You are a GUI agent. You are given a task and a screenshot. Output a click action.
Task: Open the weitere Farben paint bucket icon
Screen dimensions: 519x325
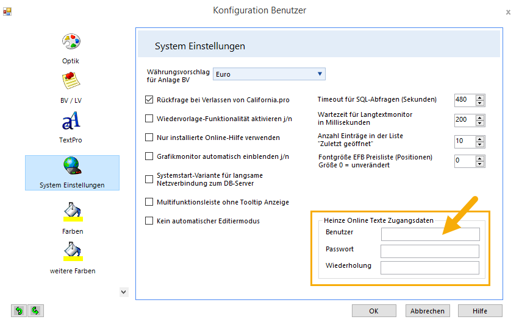pos(73,251)
